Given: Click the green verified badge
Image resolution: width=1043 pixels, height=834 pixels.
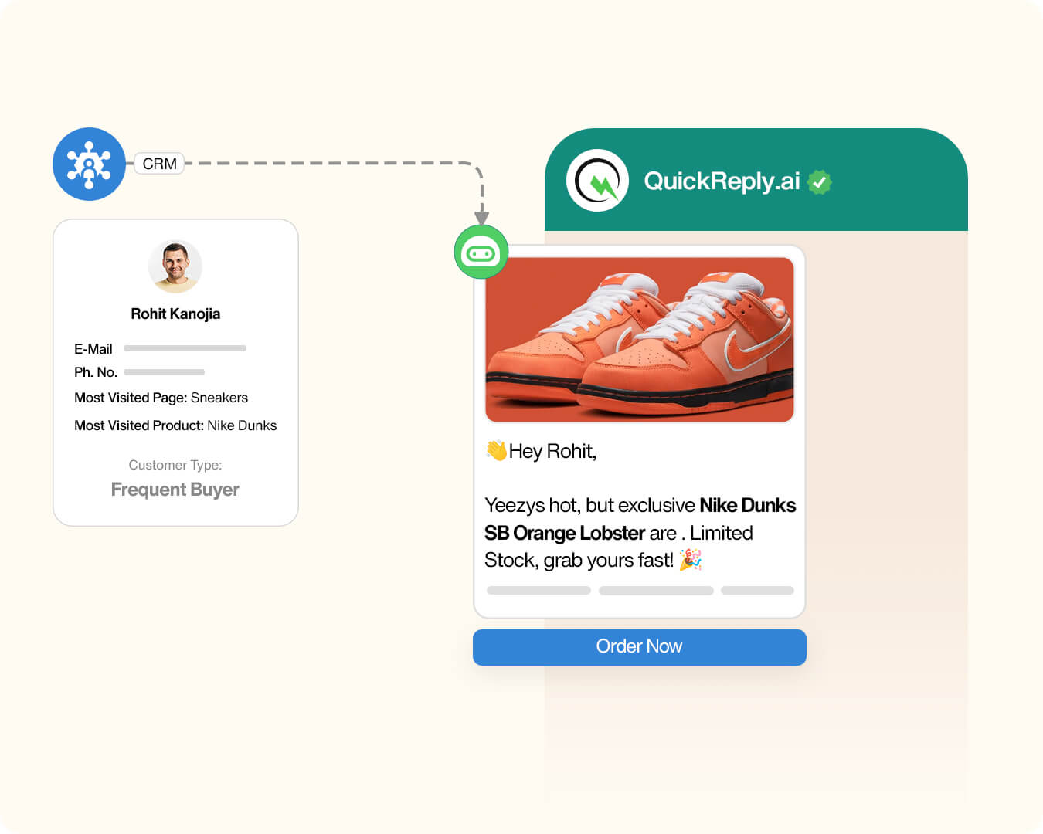Looking at the screenshot, I should click(x=819, y=182).
